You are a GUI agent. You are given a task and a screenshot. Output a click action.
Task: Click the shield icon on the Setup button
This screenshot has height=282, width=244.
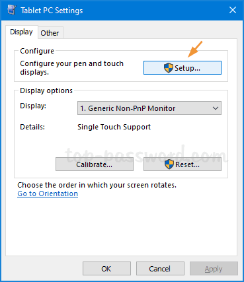169,68
